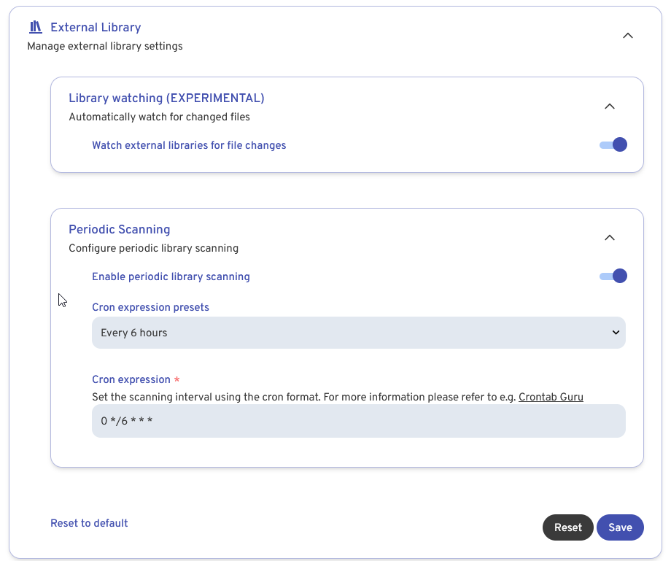Click the External Library books icon
671x561 pixels.
pyautogui.click(x=36, y=28)
